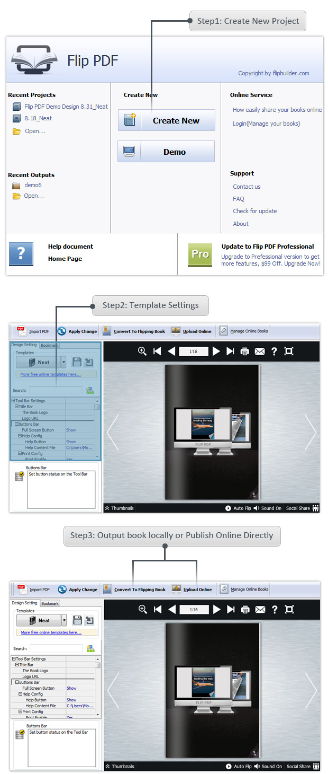The width and height of the screenshot is (328, 774).
Task: Click Convert To Flipping Book in Step 3 screenshot
Action: tap(134, 589)
